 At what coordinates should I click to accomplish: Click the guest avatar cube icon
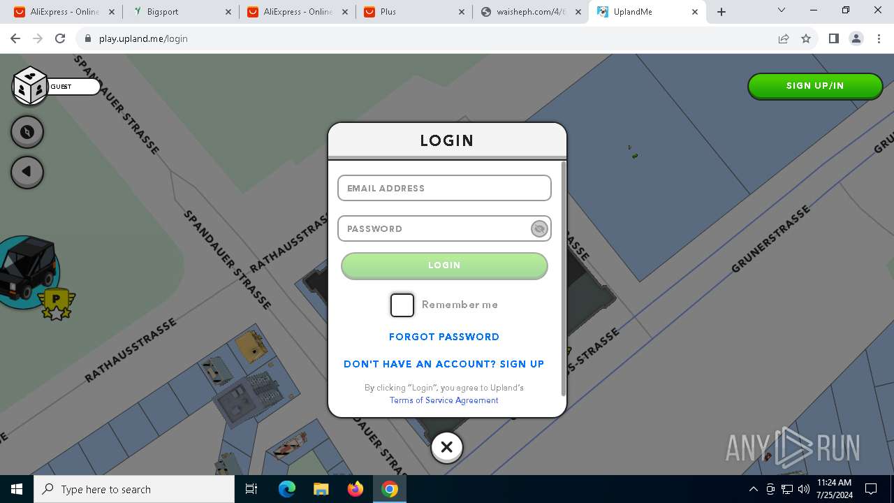tap(30, 86)
